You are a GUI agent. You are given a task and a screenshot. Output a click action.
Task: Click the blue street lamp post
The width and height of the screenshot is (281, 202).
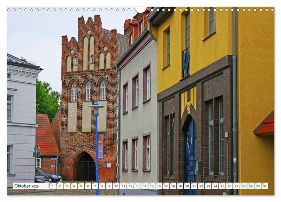97,147
